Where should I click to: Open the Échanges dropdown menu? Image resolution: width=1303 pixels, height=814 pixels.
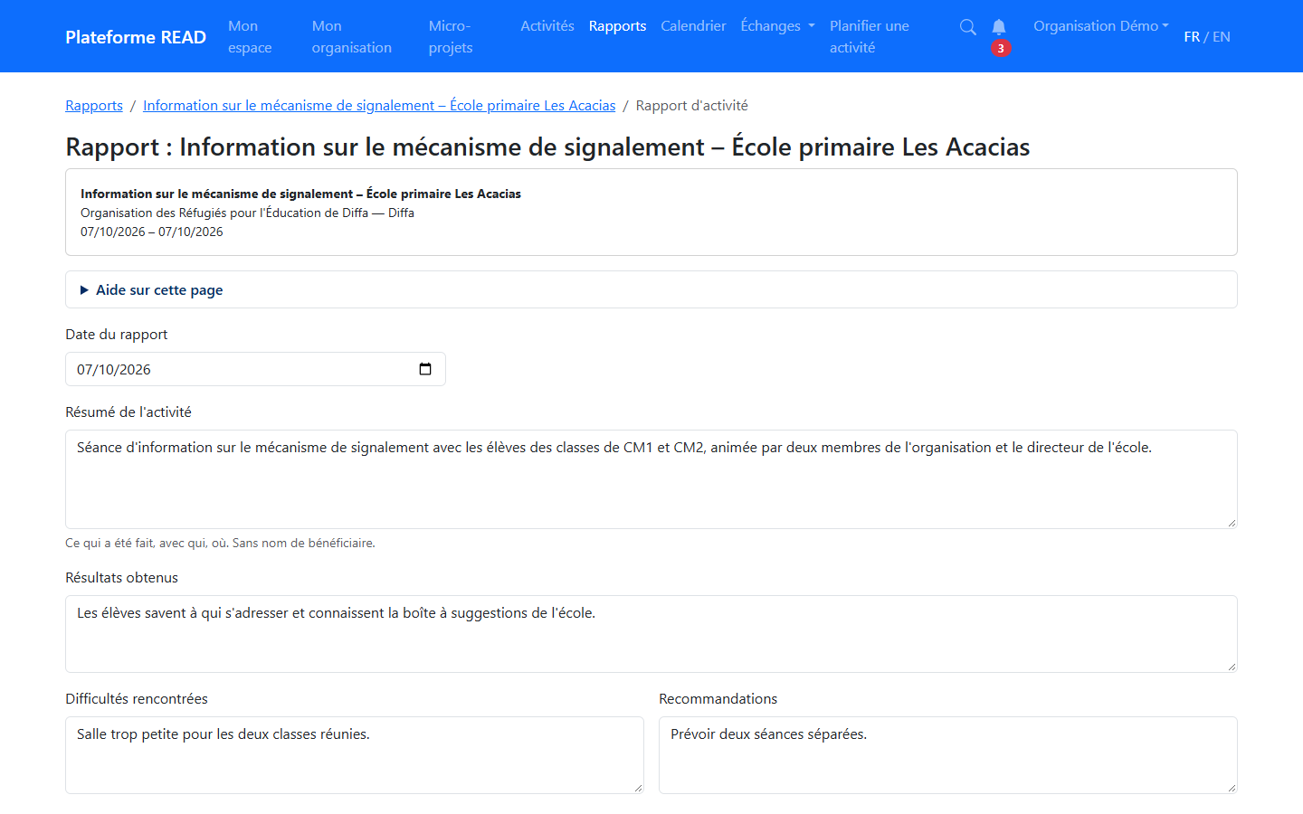pos(777,26)
